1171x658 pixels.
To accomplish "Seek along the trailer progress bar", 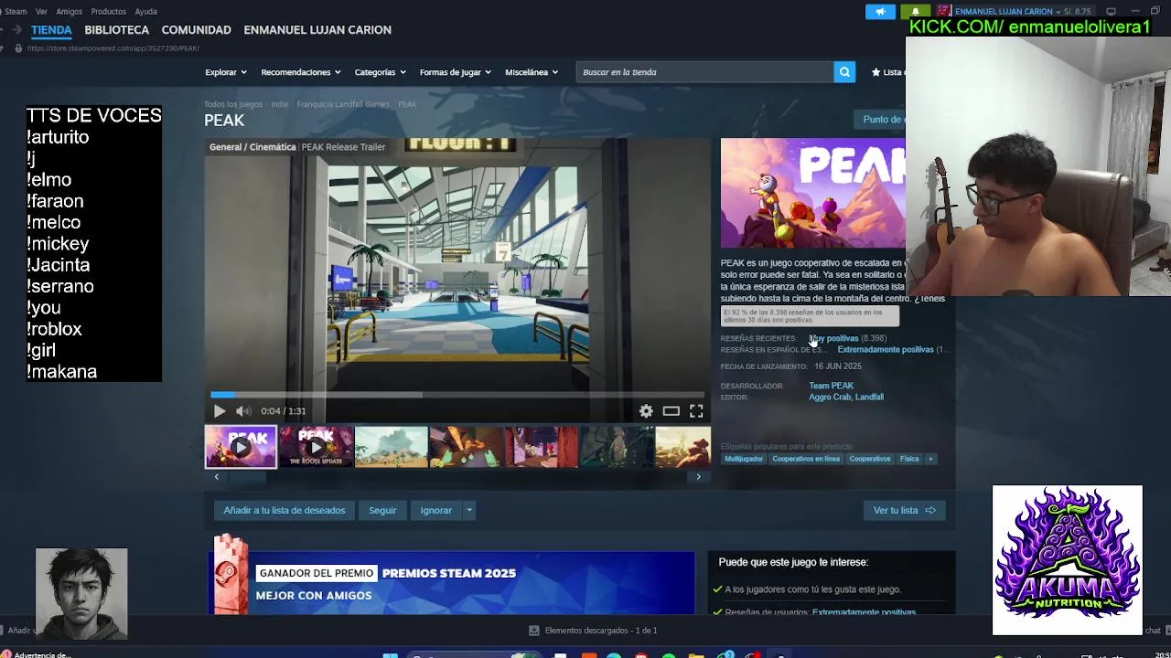I will pyautogui.click(x=457, y=395).
